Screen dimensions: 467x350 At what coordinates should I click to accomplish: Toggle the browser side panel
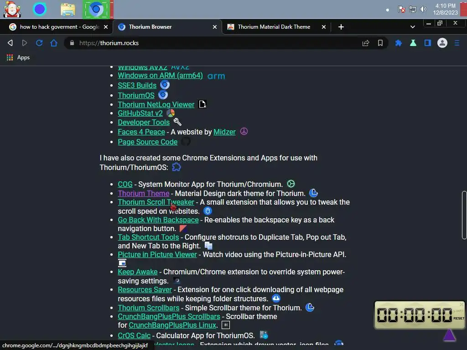(x=428, y=43)
